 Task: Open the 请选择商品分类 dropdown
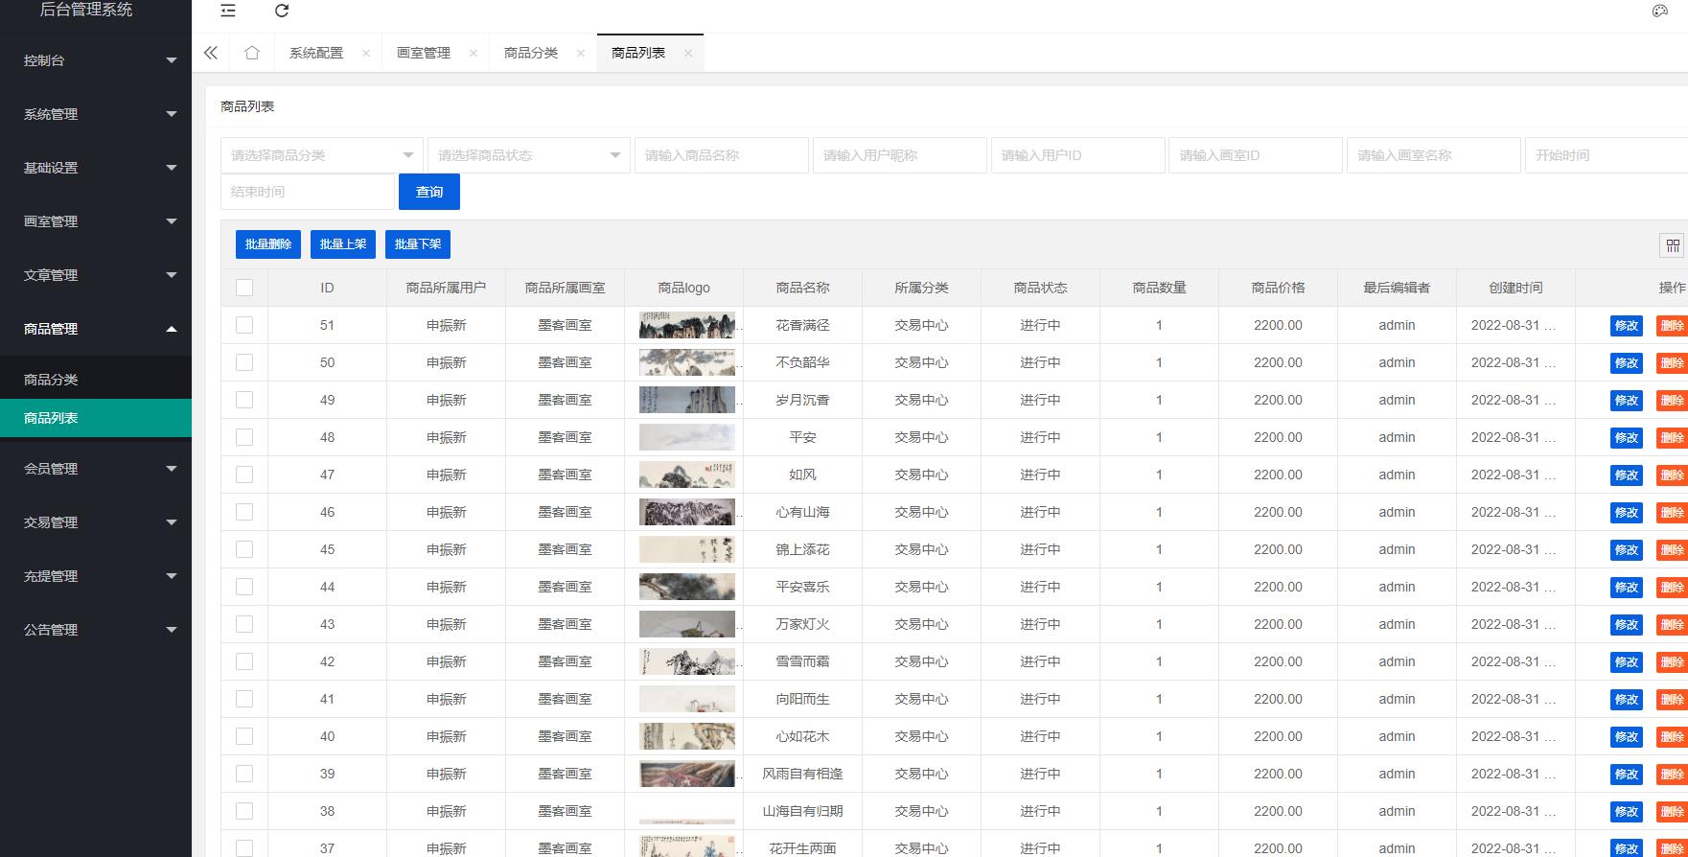(x=321, y=155)
